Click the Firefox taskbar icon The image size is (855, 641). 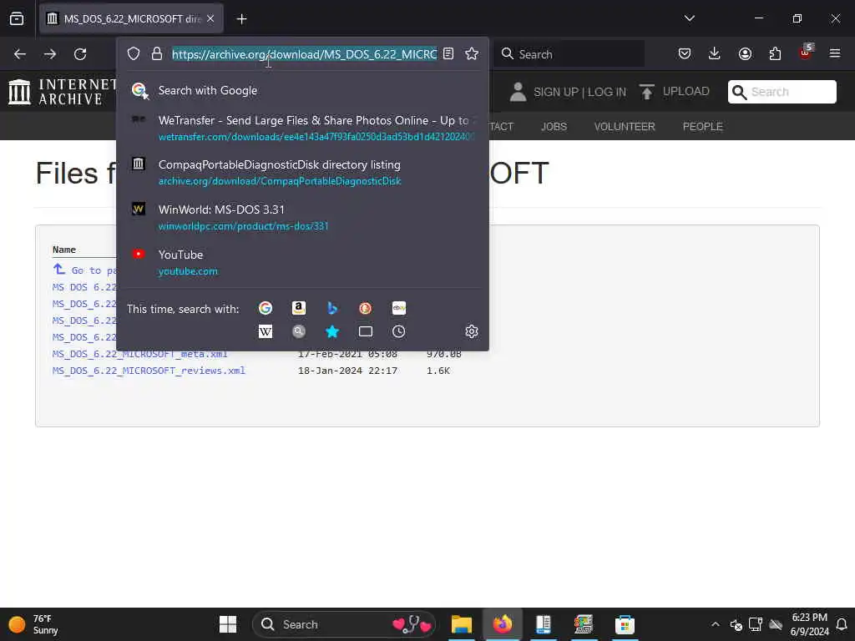point(503,624)
